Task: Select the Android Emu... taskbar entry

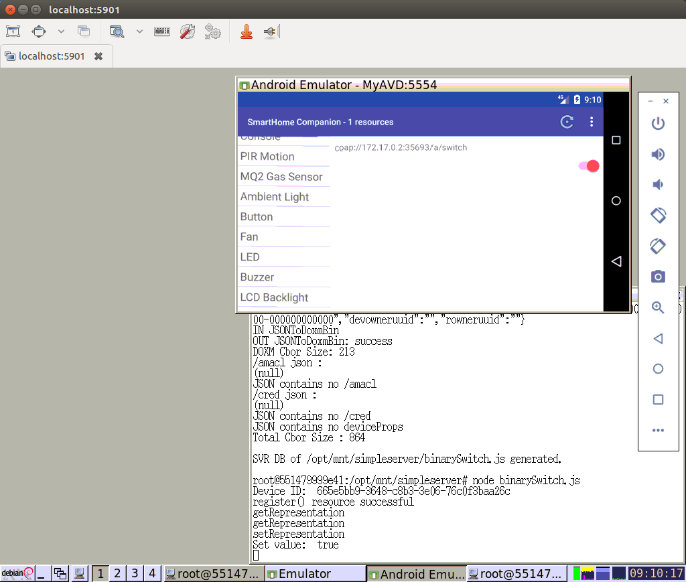Action: click(416, 573)
